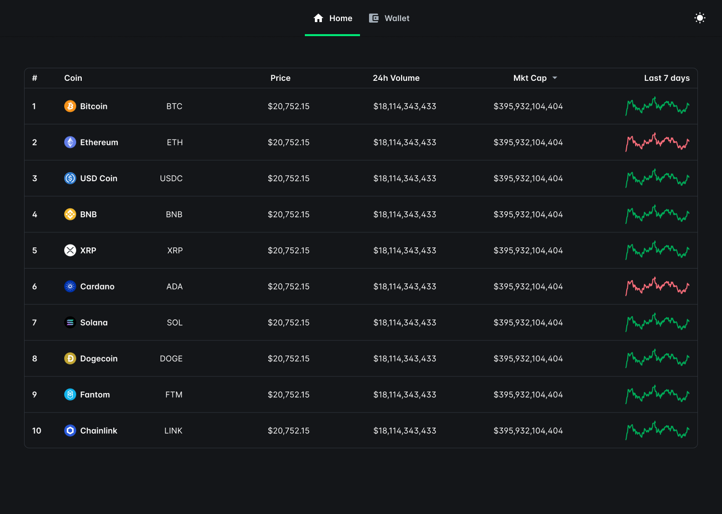Click the BTC ticker symbol

point(174,106)
